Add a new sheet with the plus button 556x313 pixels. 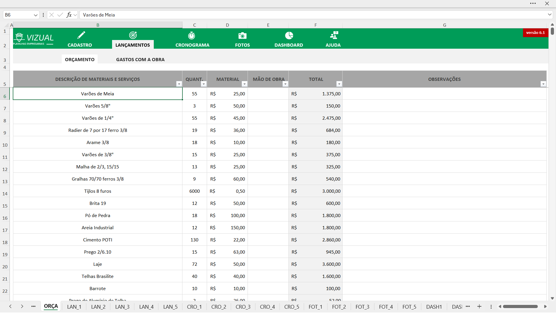tap(479, 307)
